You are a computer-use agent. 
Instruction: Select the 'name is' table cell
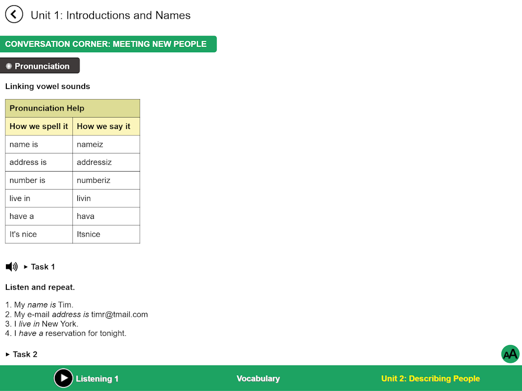pos(39,144)
